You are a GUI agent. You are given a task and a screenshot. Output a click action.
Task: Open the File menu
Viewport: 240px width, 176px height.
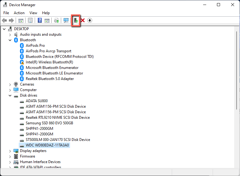click(x=6, y=13)
